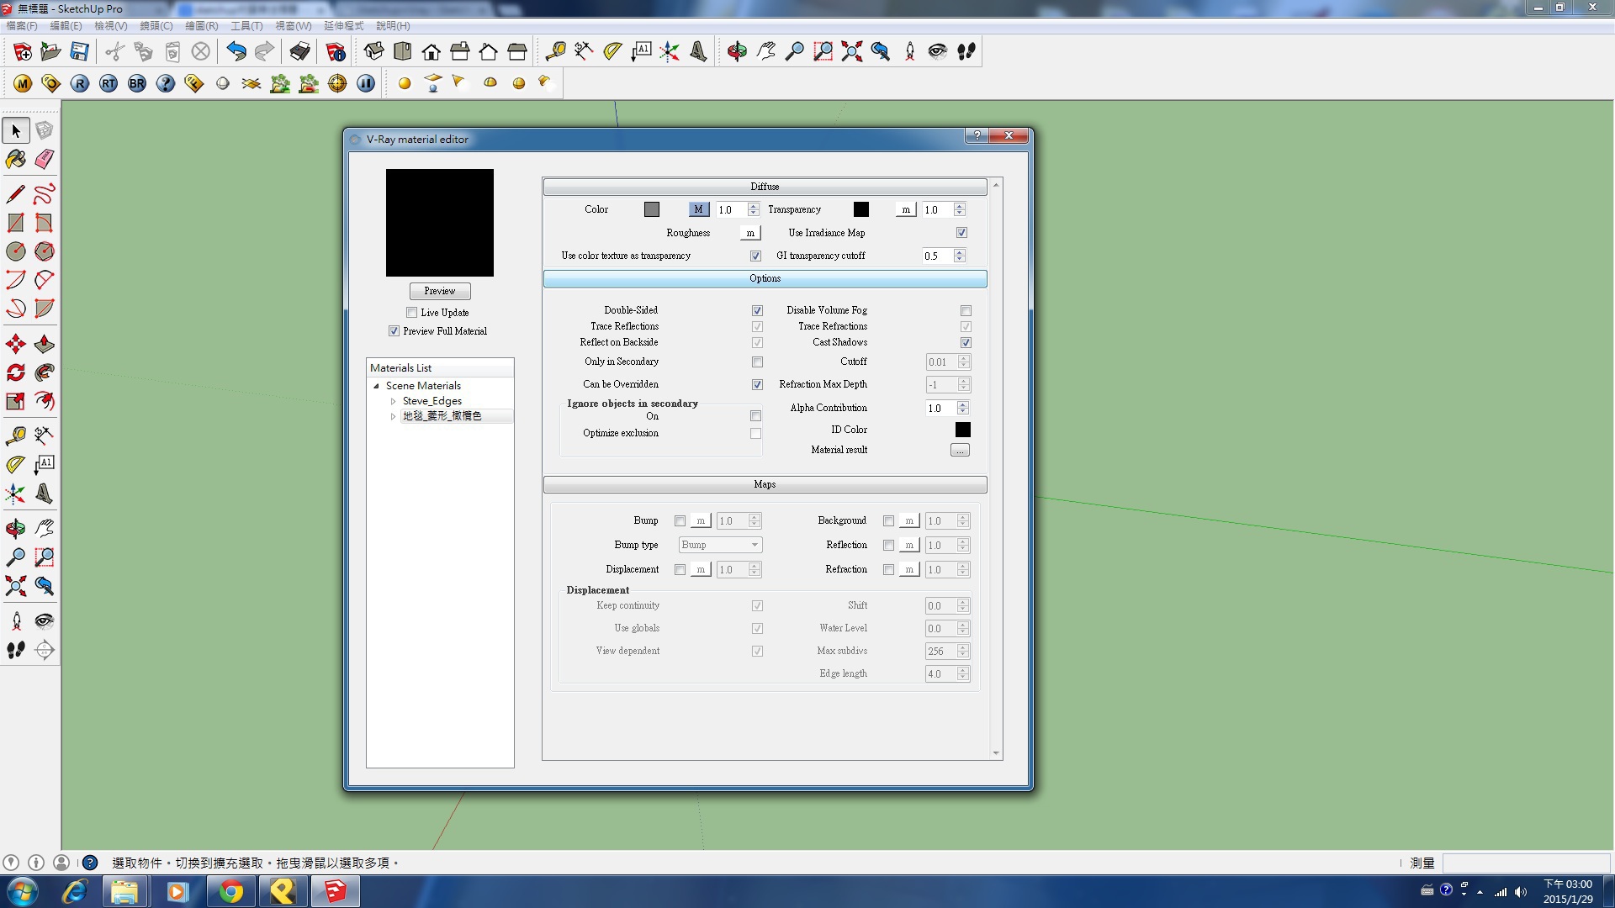
Task: Expand the Steve_Edges material node
Action: pos(393,401)
